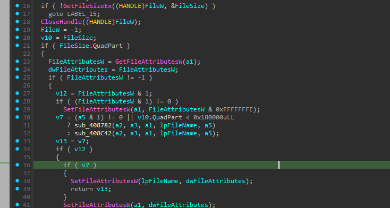390x208 pixels.
Task: Open sub_408C42 function reference
Action: (x=93, y=133)
